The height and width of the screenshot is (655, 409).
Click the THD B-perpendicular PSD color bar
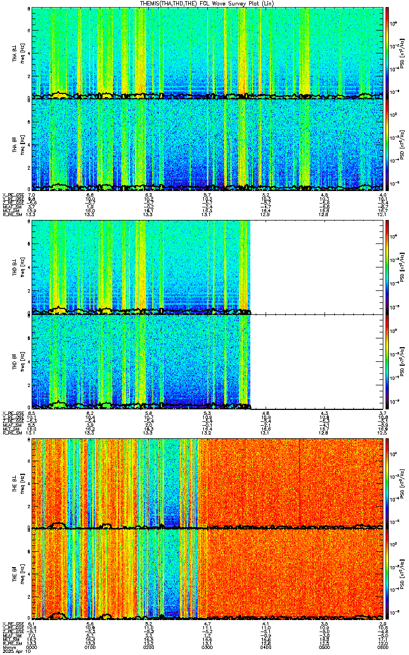pos(388,267)
